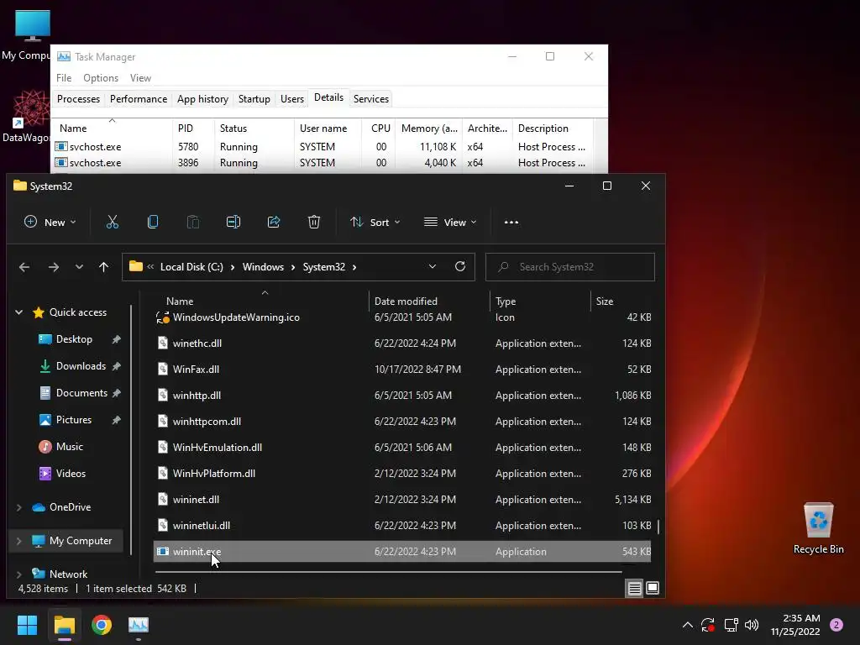Screen dimensions: 860x645
Task: Sort Task Manager by PID column
Action: click(193, 128)
